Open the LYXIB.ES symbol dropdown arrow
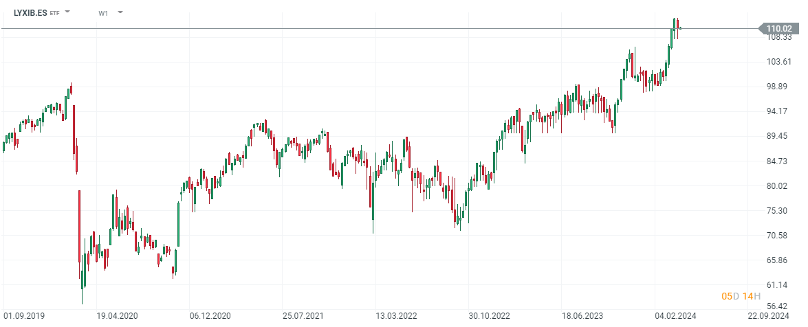The height and width of the screenshot is (327, 808). pos(67,12)
